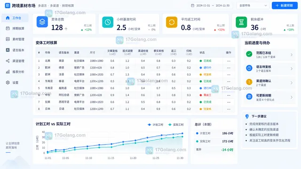Click the 跨境素材市场 app logo icon

tap(8, 6)
